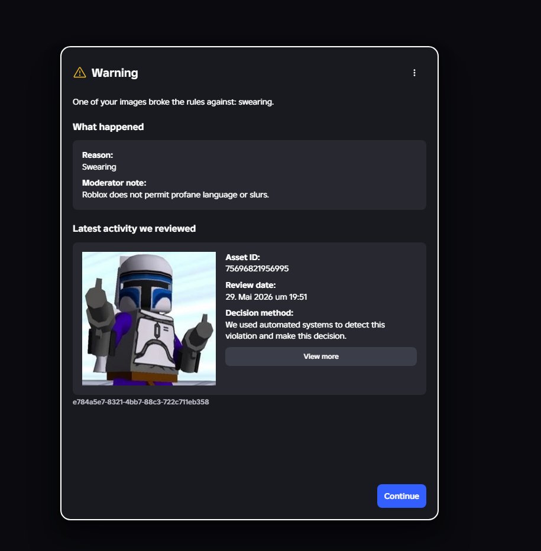Open the three-dot options menu
The width and height of the screenshot is (541, 551).
tap(414, 73)
